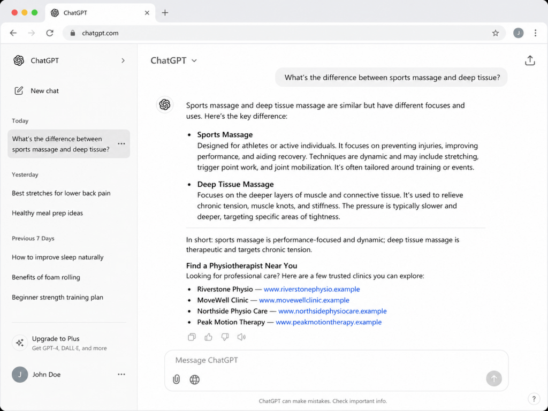The width and height of the screenshot is (548, 411).
Task: Start a New chat
Action: [x=37, y=91]
